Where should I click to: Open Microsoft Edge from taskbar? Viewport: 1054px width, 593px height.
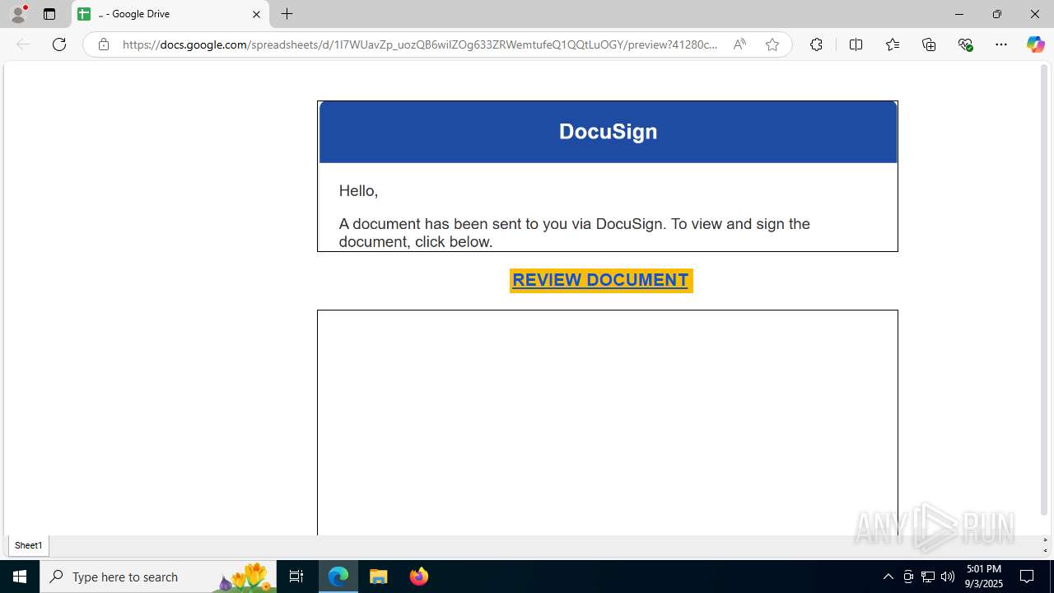[x=338, y=577]
